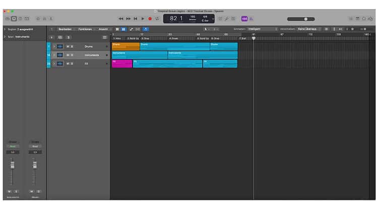
Task: Mute the Drums track
Action: [67, 46]
